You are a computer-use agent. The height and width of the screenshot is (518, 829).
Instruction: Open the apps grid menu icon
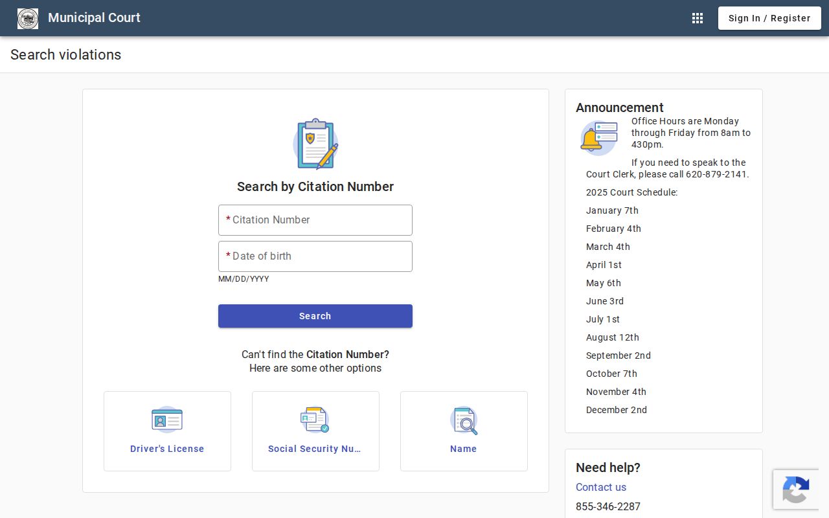698,18
